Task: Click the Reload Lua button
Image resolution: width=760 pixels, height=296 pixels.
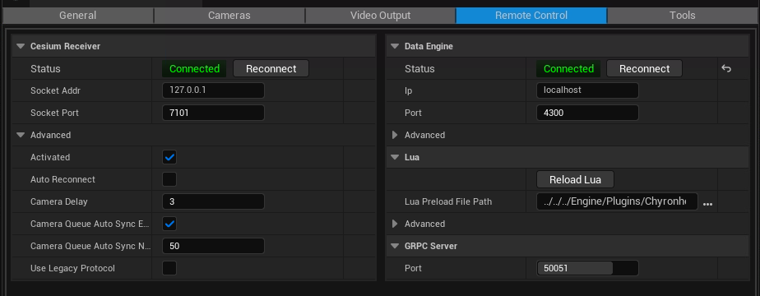Action: click(x=575, y=180)
